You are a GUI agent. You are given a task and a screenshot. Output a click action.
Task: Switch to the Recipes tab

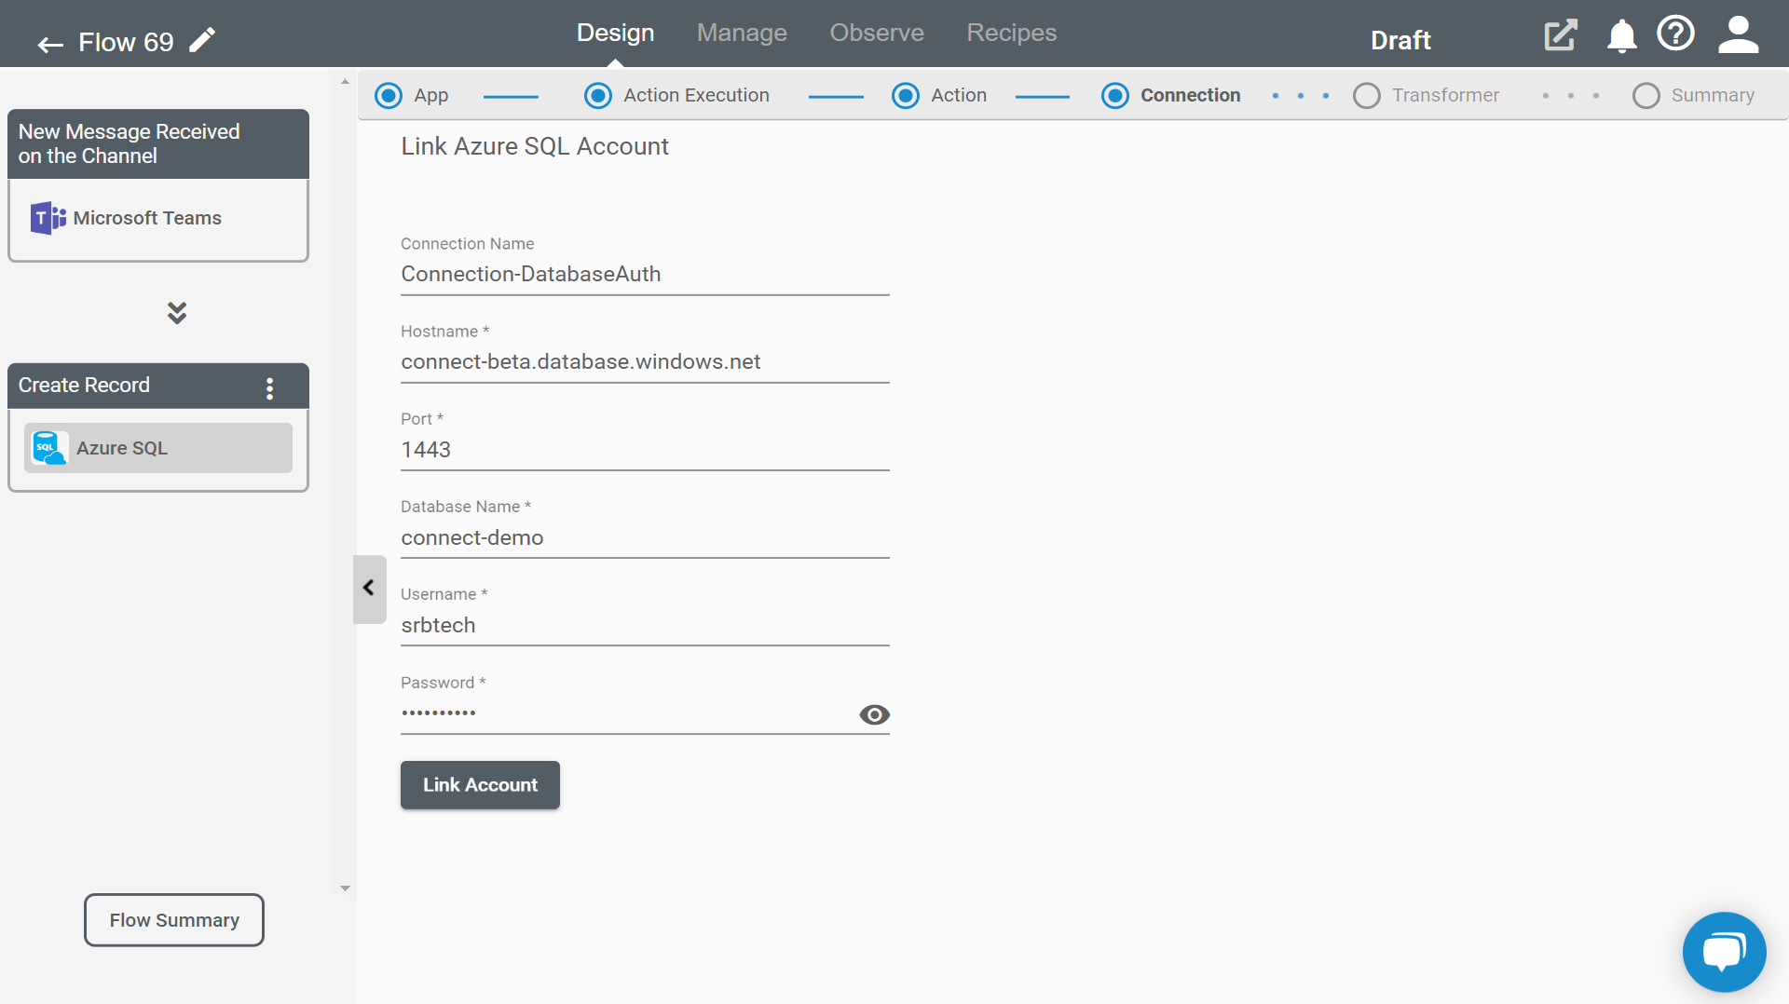point(1012,33)
